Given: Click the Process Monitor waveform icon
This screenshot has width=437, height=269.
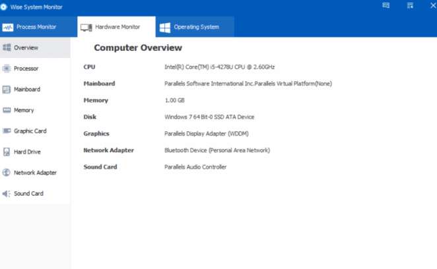Looking at the screenshot, I should click(7, 27).
